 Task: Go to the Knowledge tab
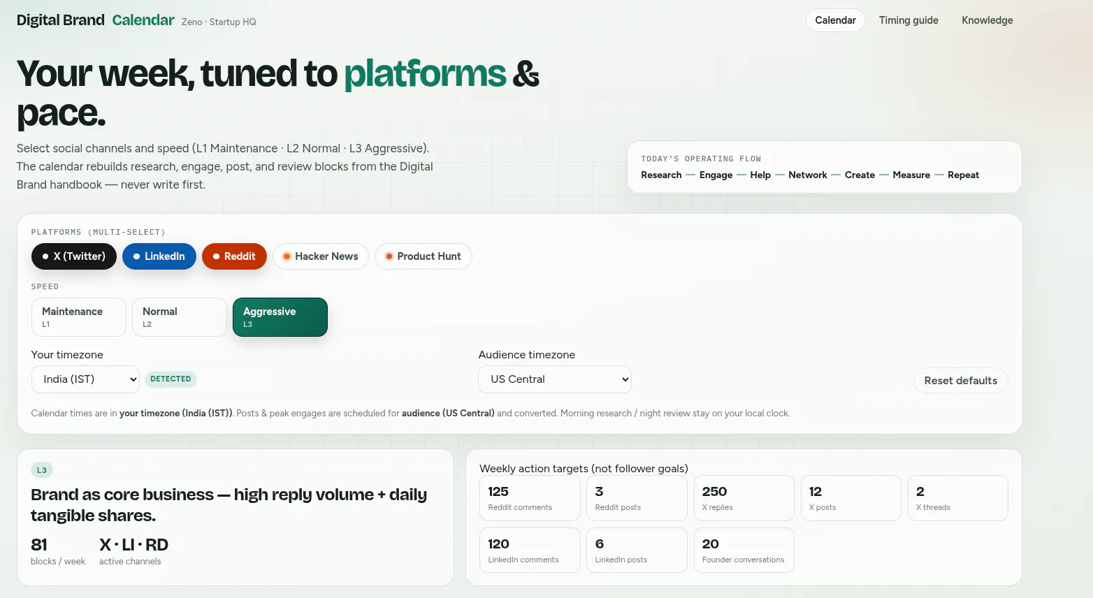pos(987,20)
